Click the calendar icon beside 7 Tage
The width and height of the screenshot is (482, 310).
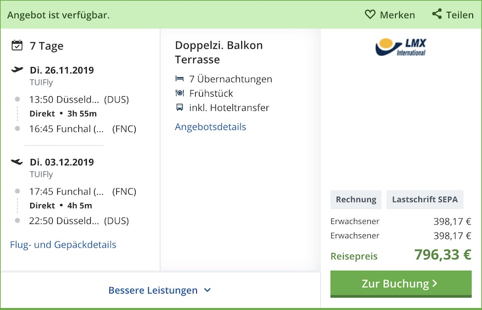(17, 45)
